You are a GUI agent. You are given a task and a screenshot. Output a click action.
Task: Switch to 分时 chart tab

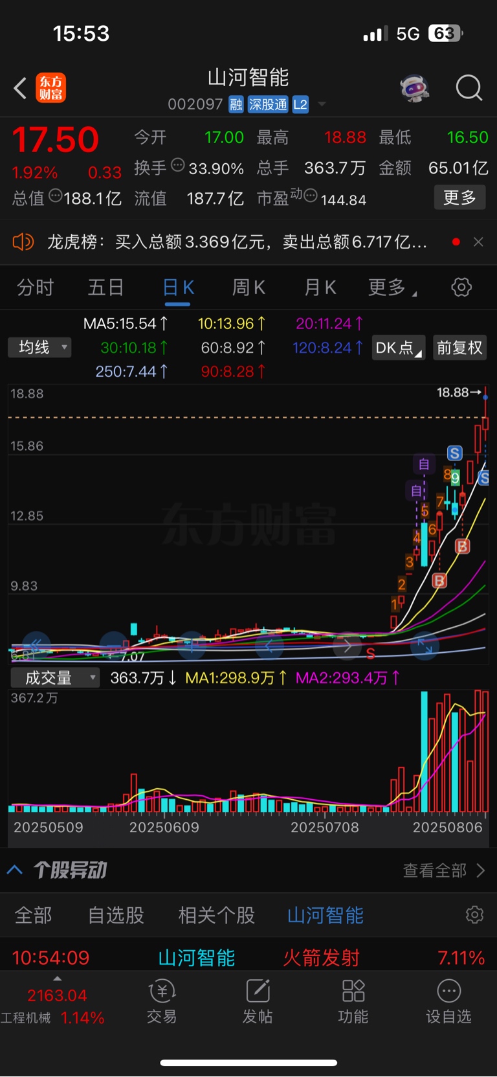(x=35, y=287)
